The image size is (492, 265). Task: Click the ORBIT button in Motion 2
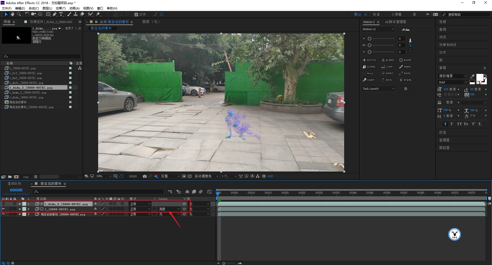[x=387, y=73]
